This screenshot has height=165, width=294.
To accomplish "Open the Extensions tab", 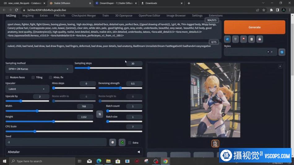I will [216, 15].
